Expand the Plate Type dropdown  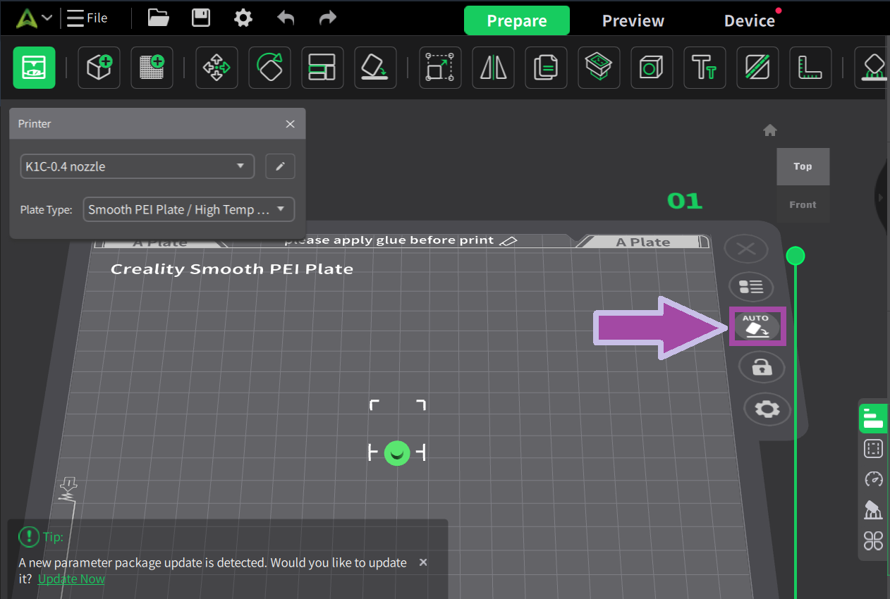tap(188, 209)
